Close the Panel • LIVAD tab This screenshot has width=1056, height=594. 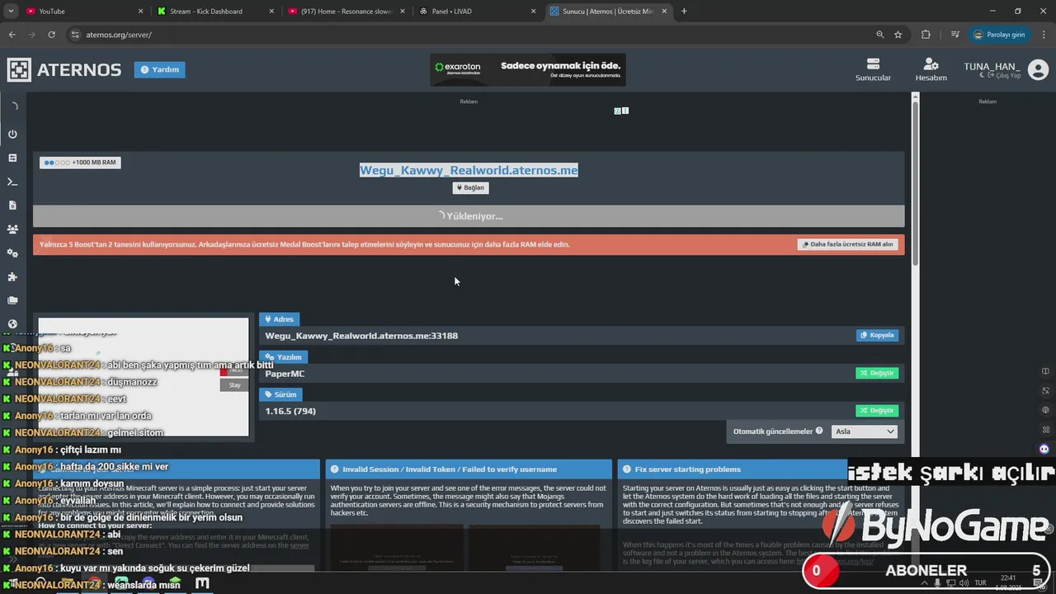(x=533, y=12)
